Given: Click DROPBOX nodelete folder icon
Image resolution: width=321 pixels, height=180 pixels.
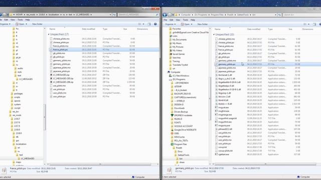Looking at the screenshot, I should (172, 115).
